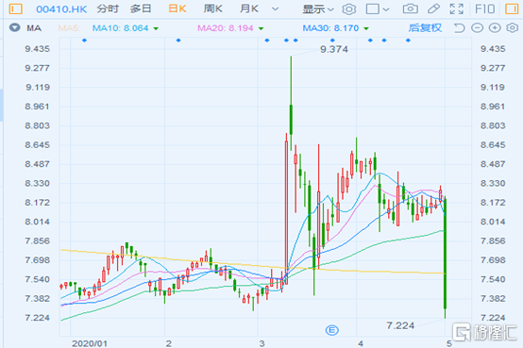Expand more period options chevron after 月K
The width and height of the screenshot is (523, 348).
275,9
